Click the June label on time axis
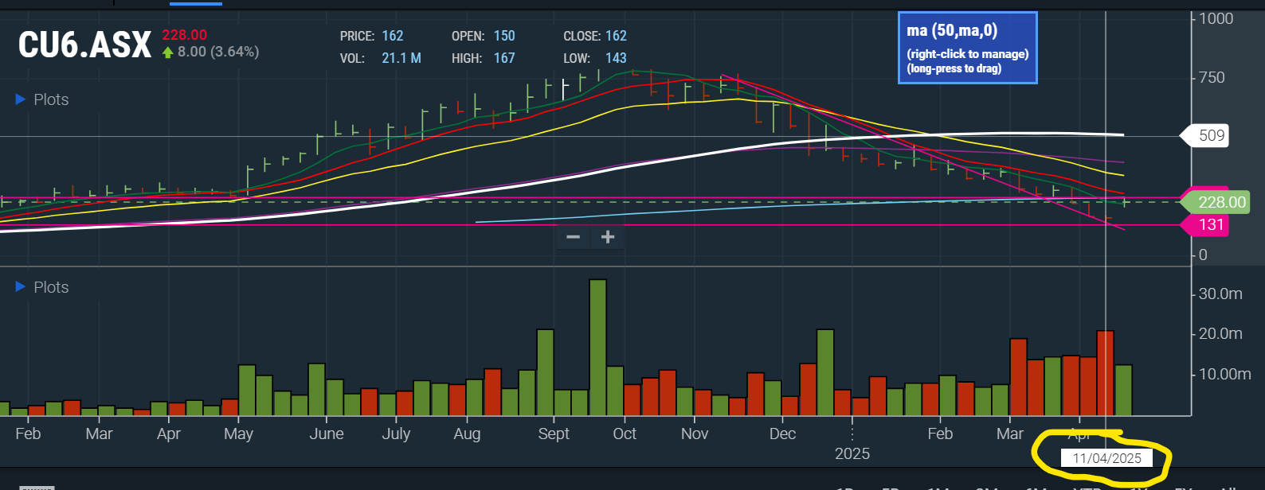 tap(327, 434)
